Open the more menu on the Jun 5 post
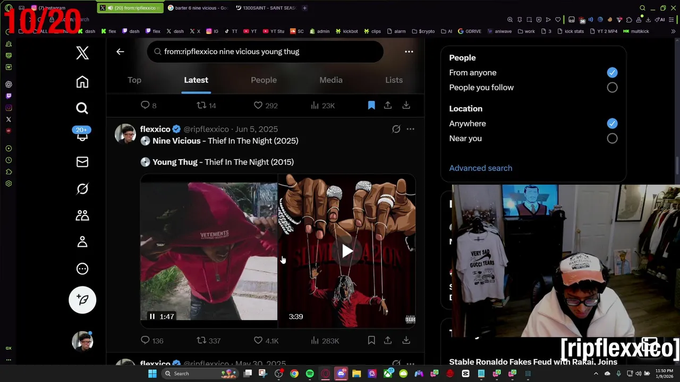 click(410, 129)
